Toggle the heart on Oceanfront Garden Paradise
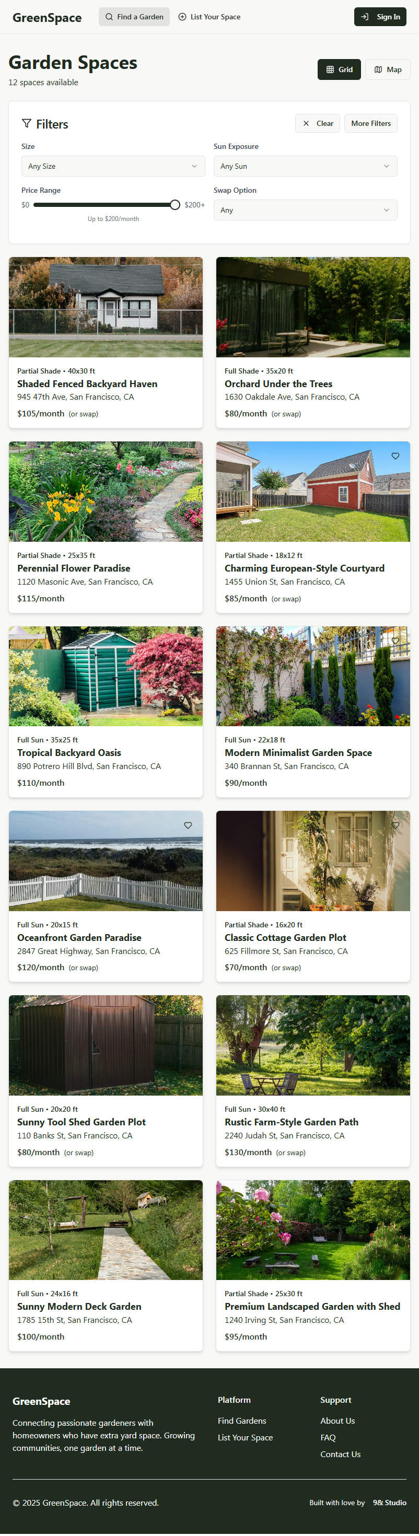The image size is (419, 1536). [x=188, y=825]
